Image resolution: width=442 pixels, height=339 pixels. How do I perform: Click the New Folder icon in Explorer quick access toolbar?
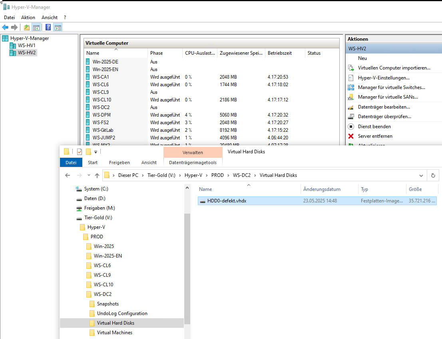point(88,152)
